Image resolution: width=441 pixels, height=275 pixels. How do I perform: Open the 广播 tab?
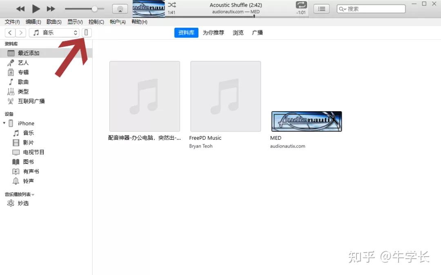click(257, 33)
